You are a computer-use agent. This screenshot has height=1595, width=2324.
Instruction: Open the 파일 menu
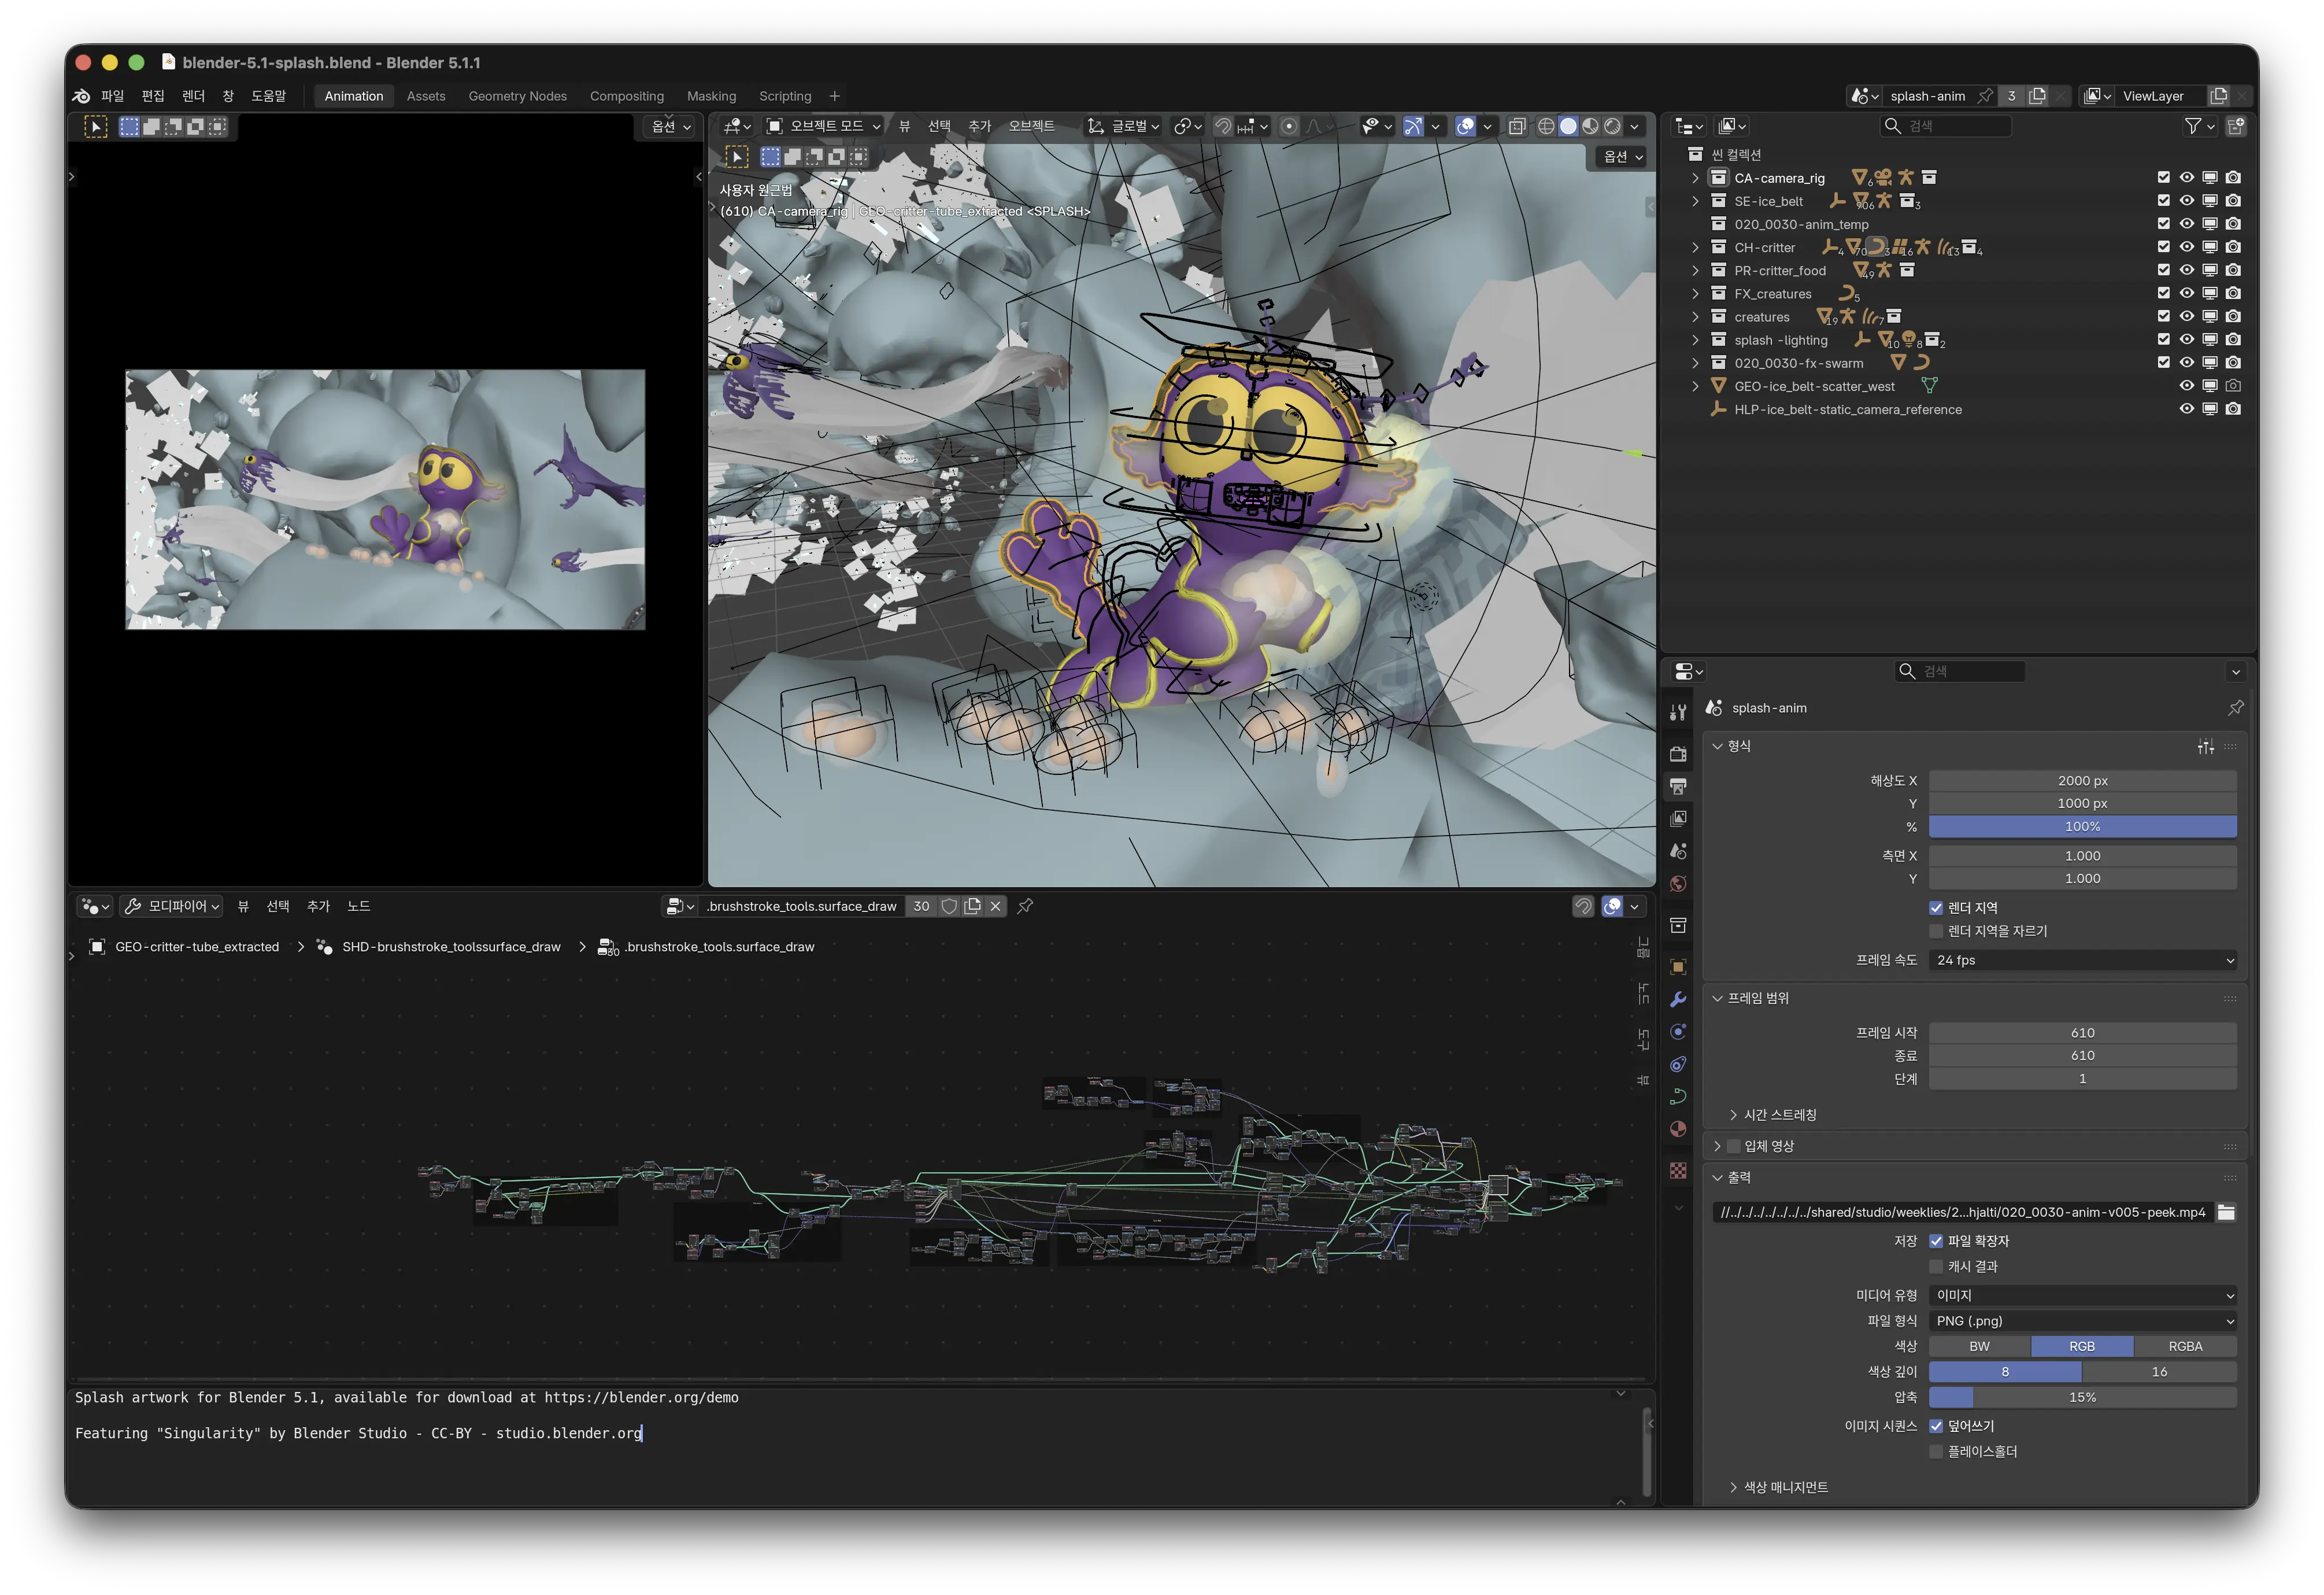112,96
